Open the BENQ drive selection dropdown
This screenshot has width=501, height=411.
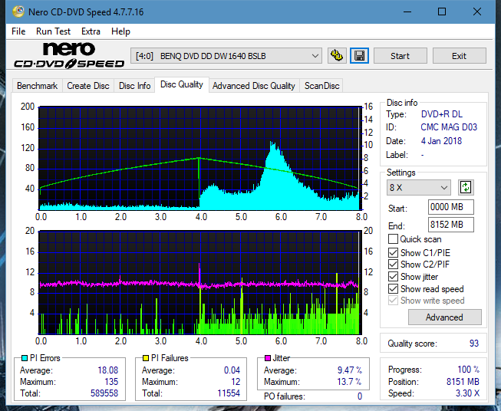click(226, 56)
